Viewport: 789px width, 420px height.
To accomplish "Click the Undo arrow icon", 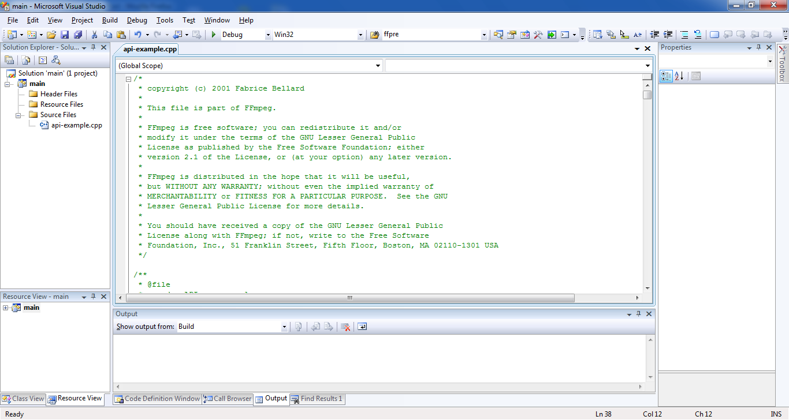I will (x=137, y=34).
